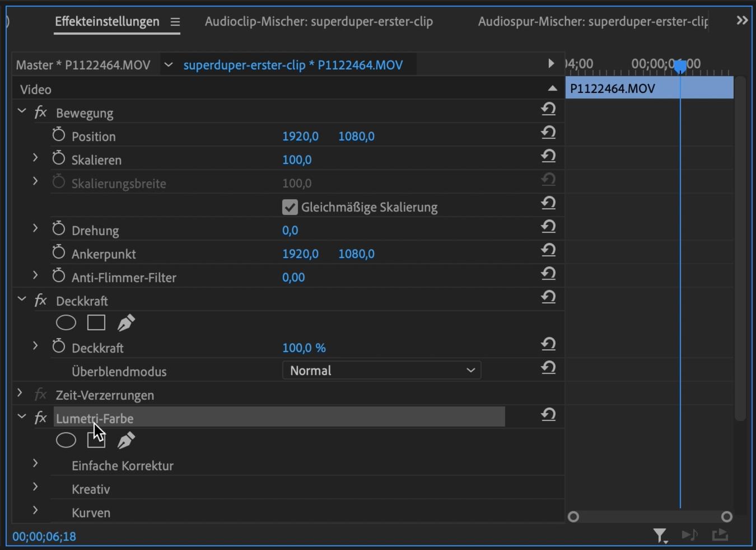
Task: Toggle the Gleichmäßige Skalierung checkbox
Action: click(x=290, y=207)
